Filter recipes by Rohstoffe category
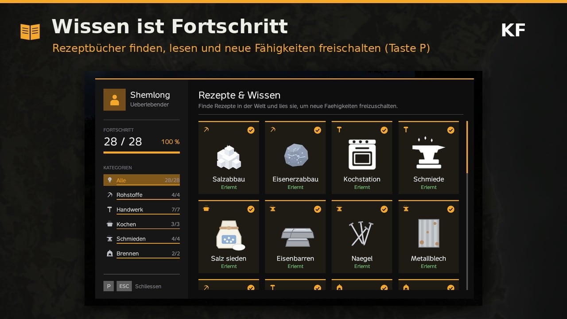Screen dimensions: 567x319 click(x=142, y=195)
